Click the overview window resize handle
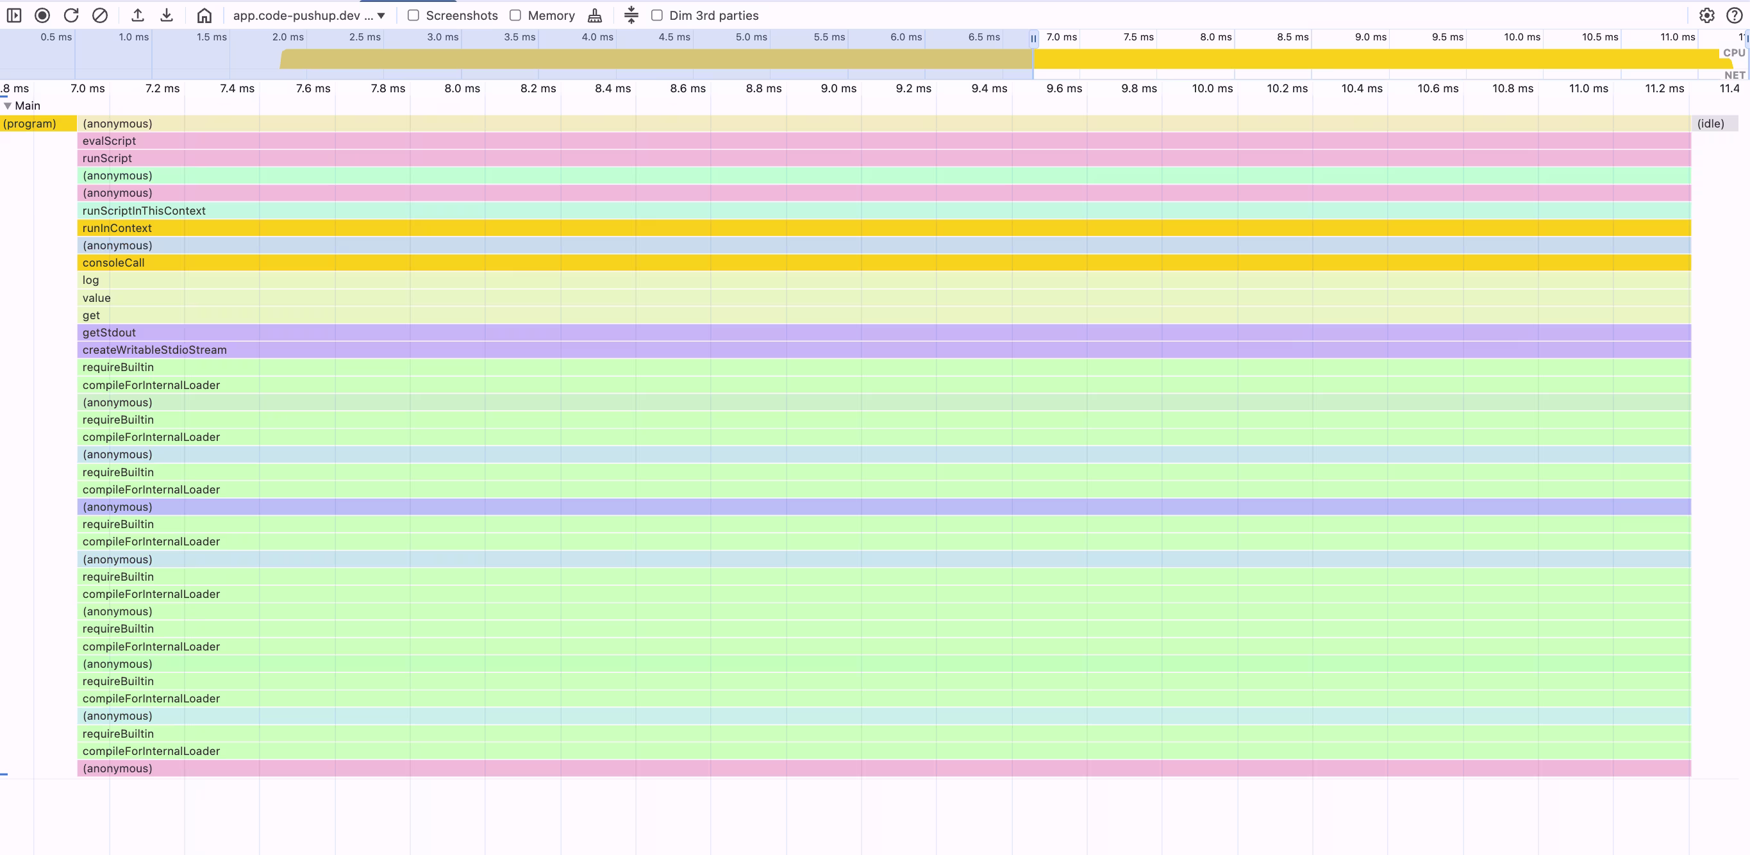The height and width of the screenshot is (855, 1750). 1033,38
